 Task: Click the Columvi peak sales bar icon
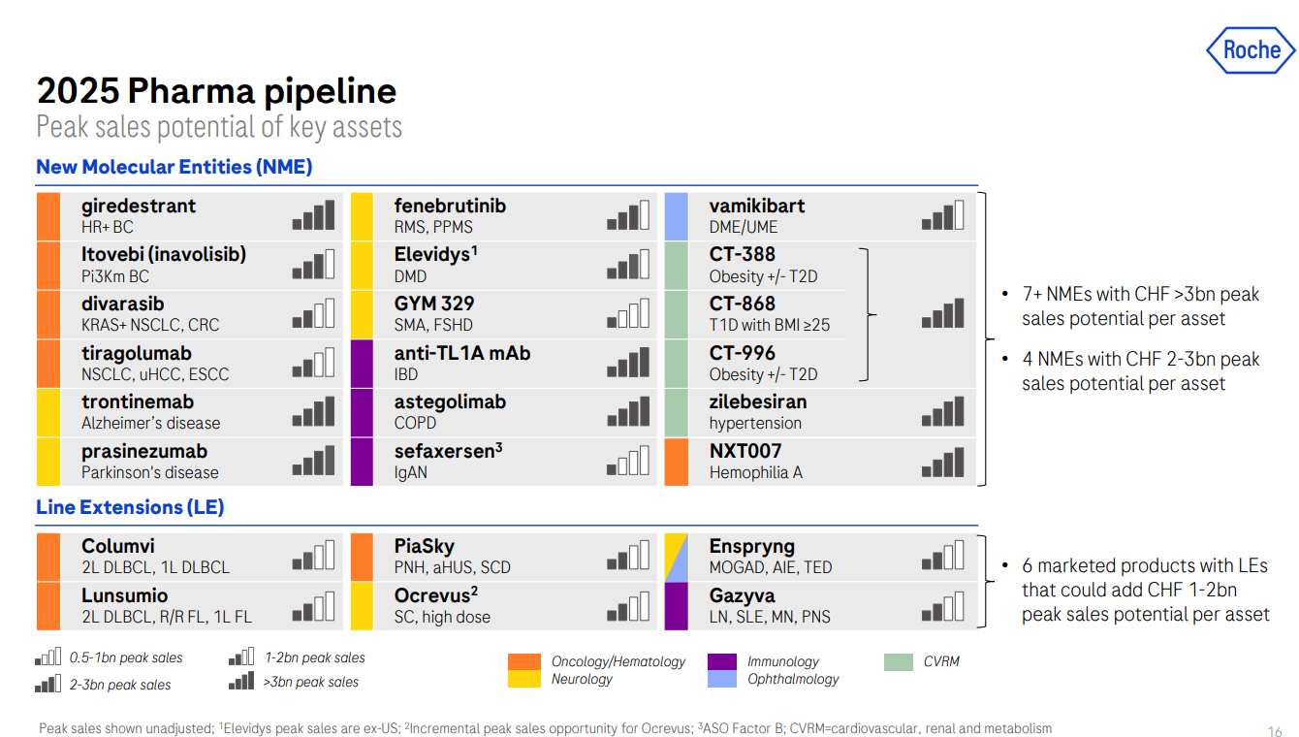pos(313,556)
